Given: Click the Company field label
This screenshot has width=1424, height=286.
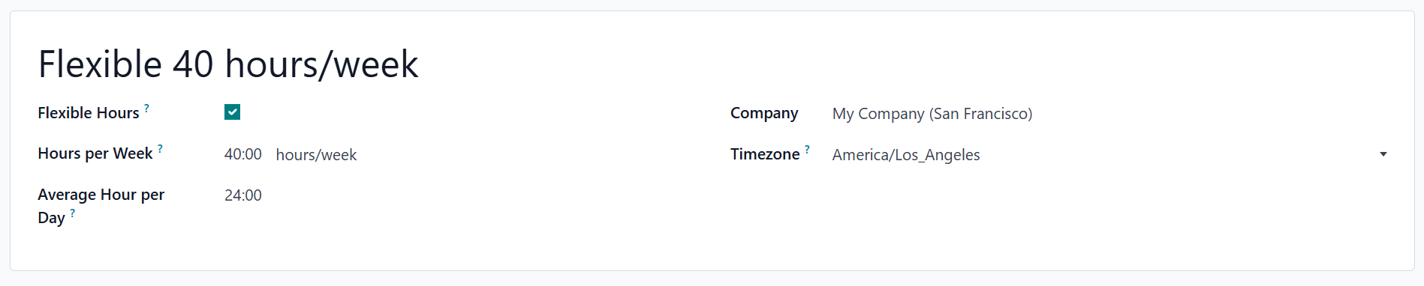Looking at the screenshot, I should pos(764,113).
